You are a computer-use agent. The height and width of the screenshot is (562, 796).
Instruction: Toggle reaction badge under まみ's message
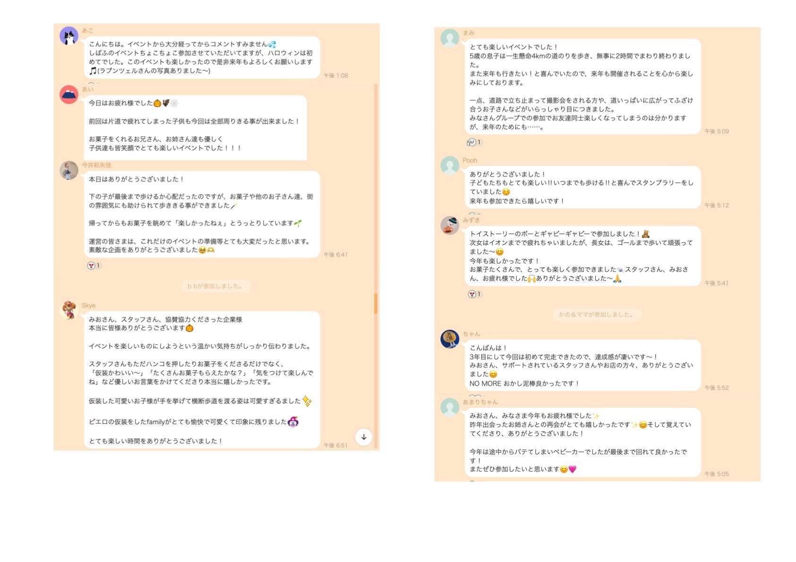click(x=474, y=142)
